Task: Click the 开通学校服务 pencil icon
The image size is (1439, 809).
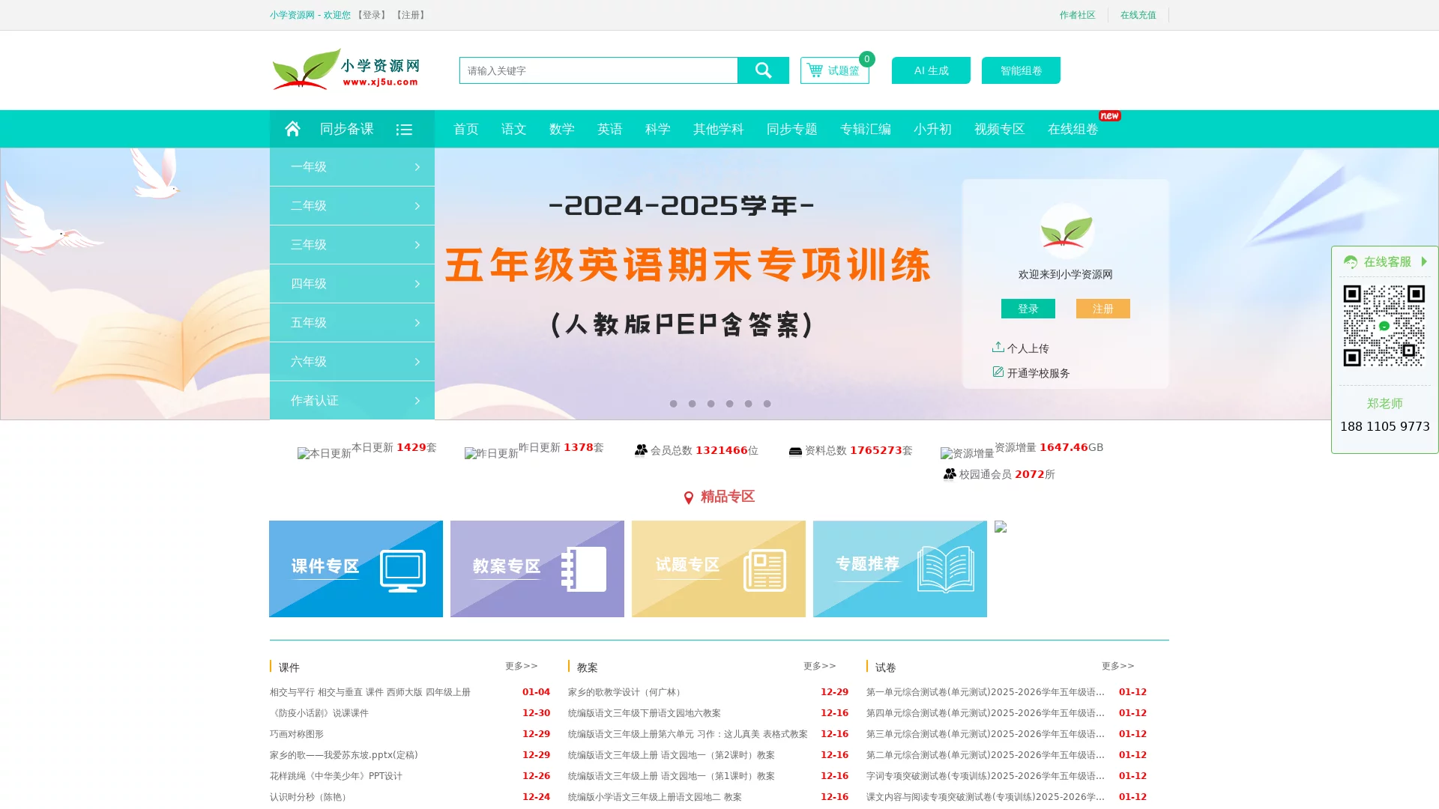Action: coord(998,372)
